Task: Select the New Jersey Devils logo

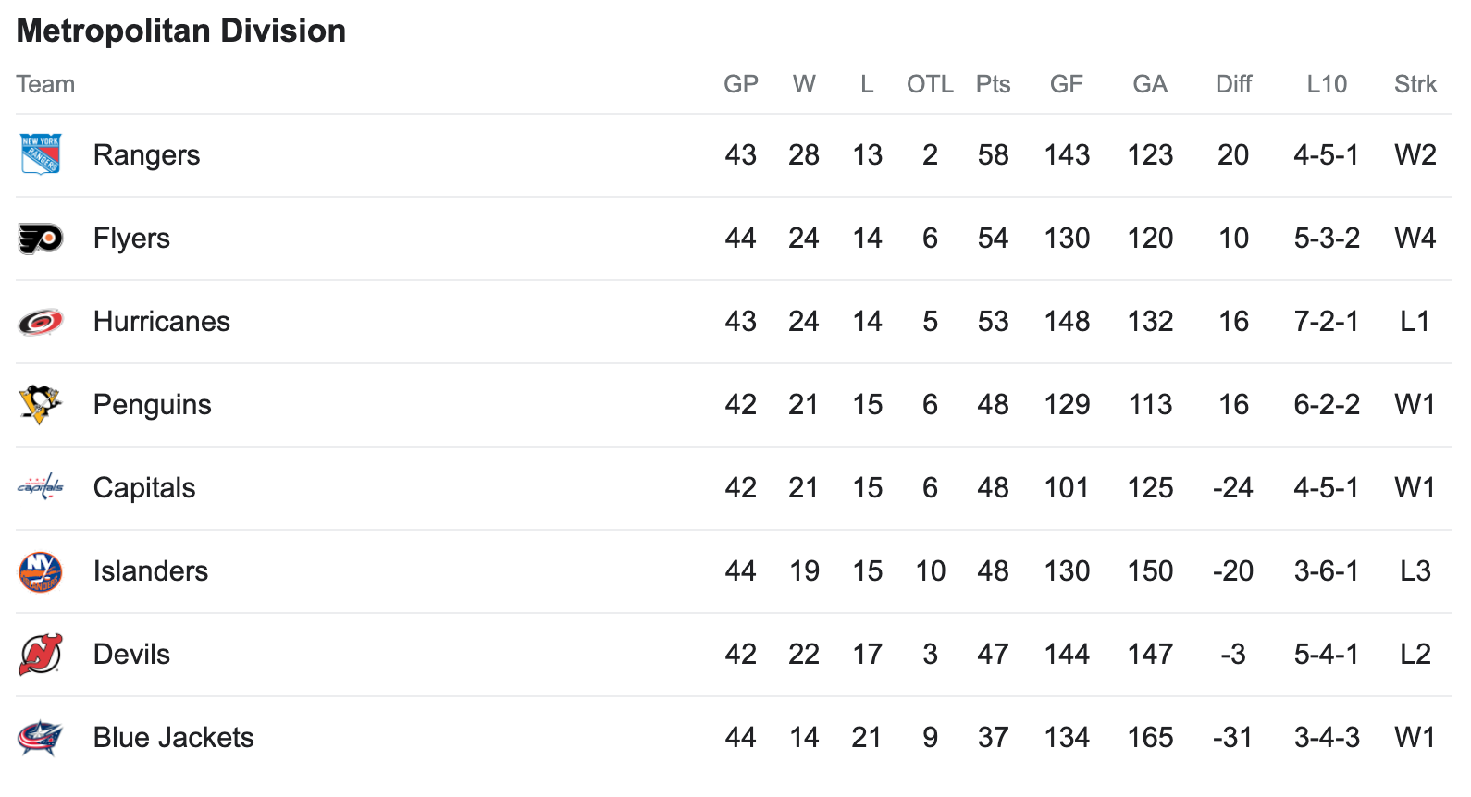Action: [41, 655]
